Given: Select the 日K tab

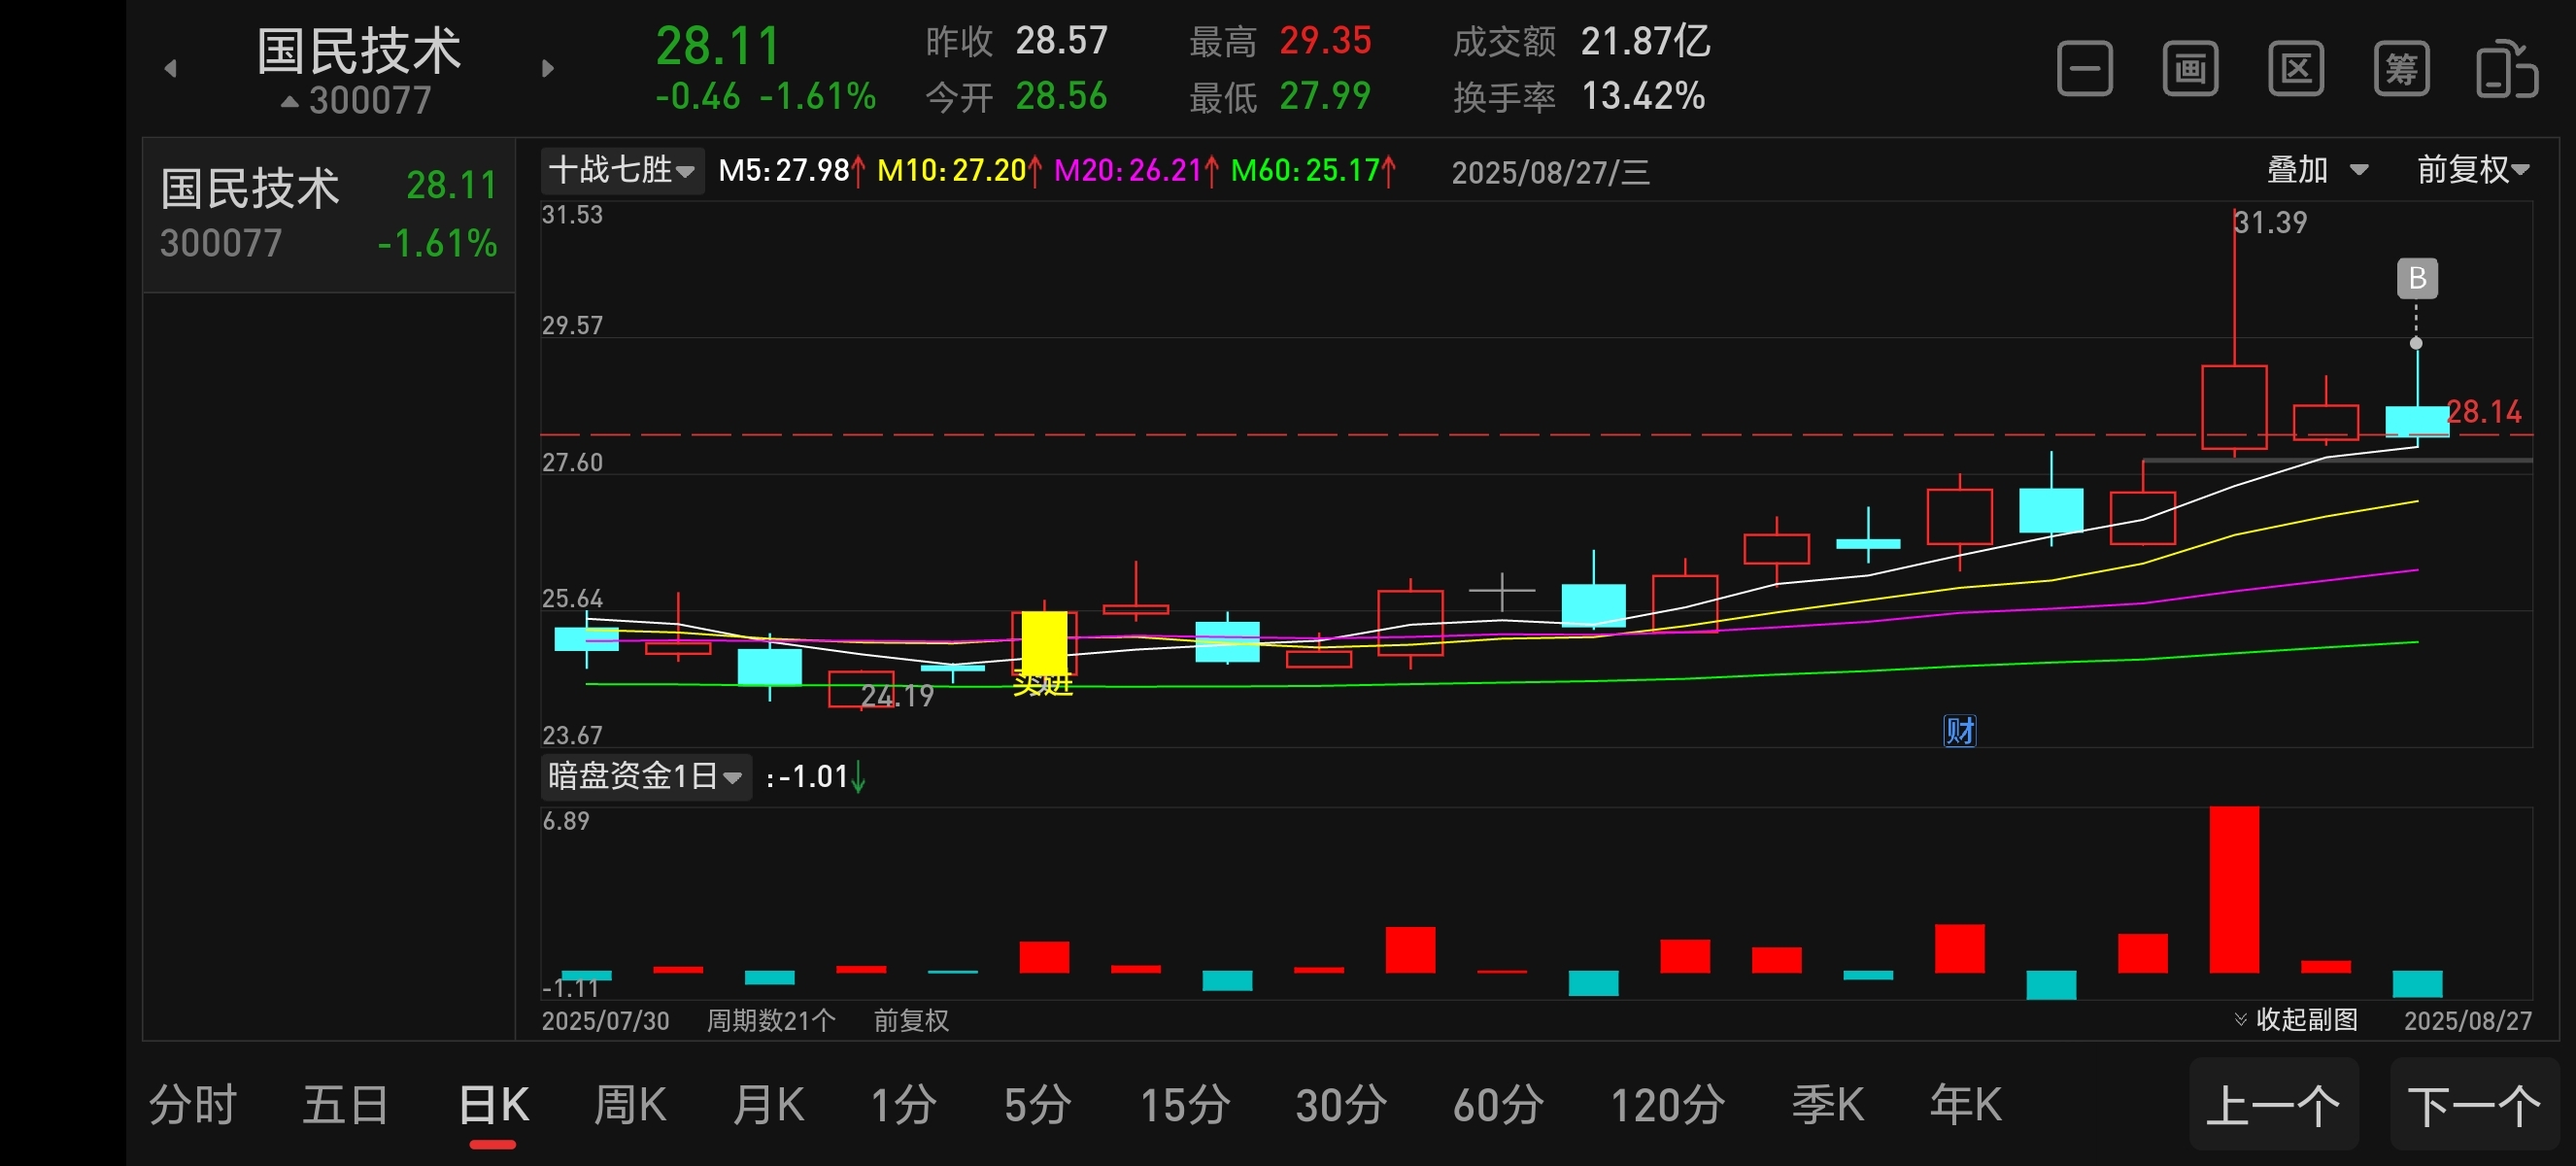Looking at the screenshot, I should click(x=493, y=1105).
